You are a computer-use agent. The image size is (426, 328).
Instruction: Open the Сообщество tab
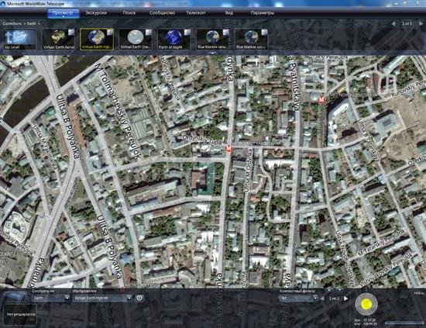point(162,12)
